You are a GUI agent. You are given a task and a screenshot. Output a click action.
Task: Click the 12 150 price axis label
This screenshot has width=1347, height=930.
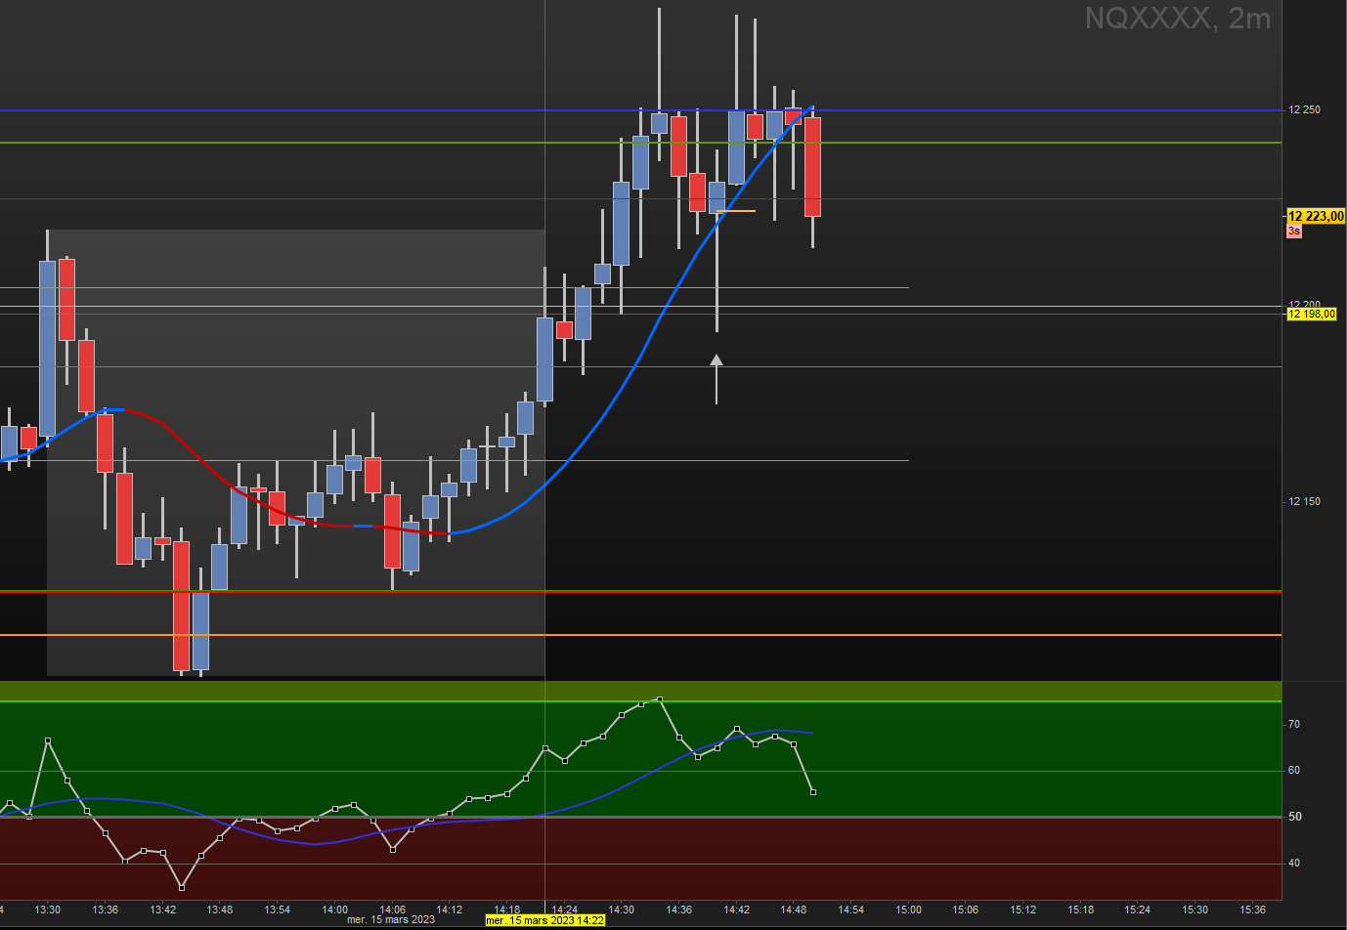(x=1304, y=501)
